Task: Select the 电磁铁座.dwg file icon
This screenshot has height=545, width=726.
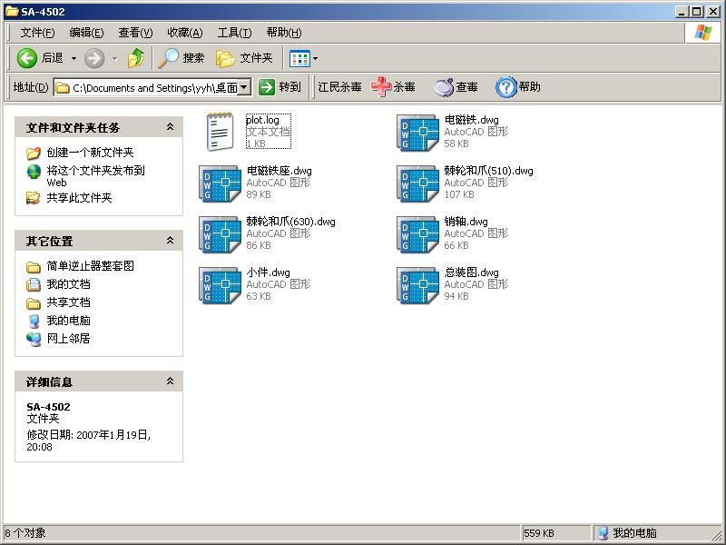Action: pos(220,183)
